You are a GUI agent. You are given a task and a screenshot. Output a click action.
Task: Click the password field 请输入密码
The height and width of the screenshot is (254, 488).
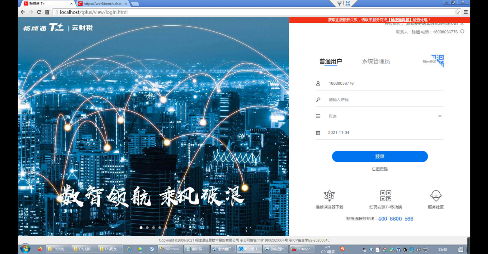pos(380,100)
